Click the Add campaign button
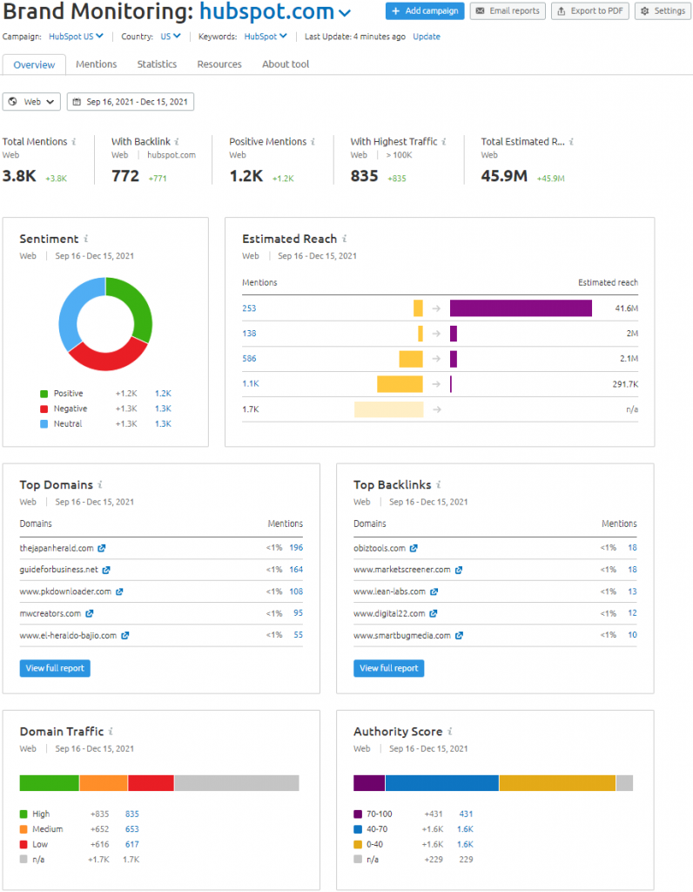This screenshot has height=892, width=693. click(x=425, y=10)
